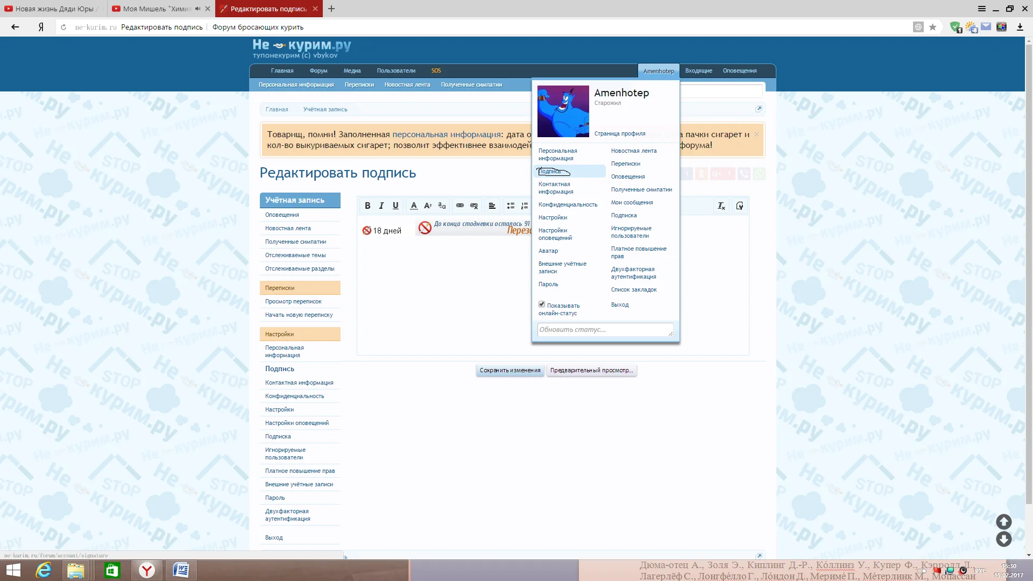Click the remove formatting icon
The height and width of the screenshot is (581, 1033).
[x=721, y=206]
